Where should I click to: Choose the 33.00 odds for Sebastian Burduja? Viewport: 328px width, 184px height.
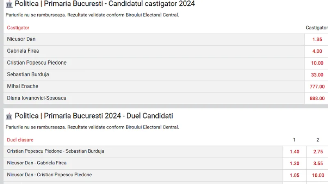317,75
